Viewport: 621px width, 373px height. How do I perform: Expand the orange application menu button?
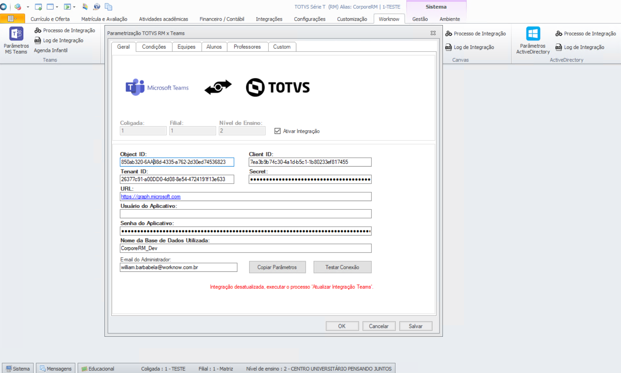[x=12, y=19]
